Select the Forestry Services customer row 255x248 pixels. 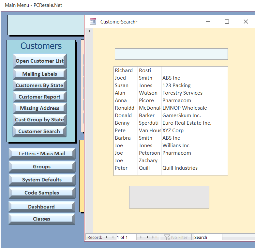[171, 93]
